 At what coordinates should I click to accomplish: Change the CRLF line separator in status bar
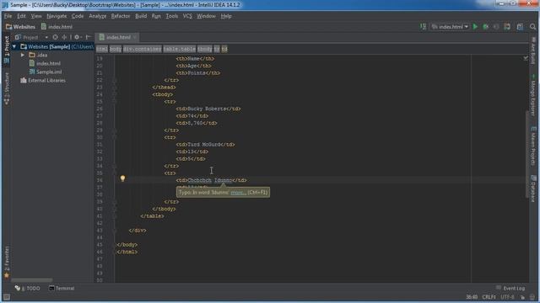point(489,297)
